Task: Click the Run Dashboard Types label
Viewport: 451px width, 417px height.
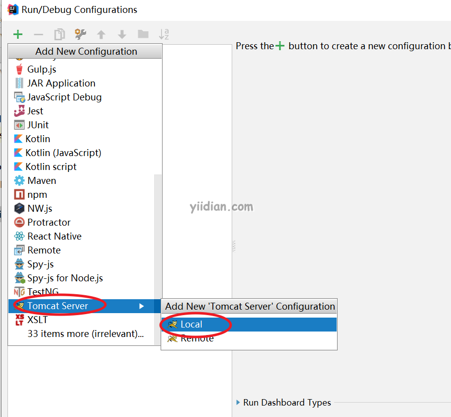Action: click(287, 402)
